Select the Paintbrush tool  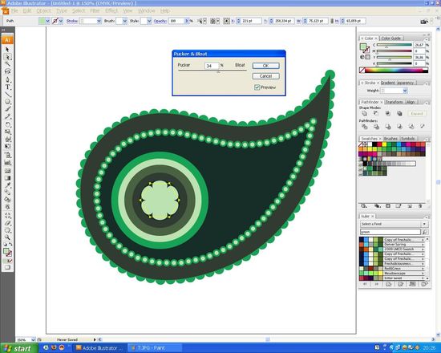point(7,109)
